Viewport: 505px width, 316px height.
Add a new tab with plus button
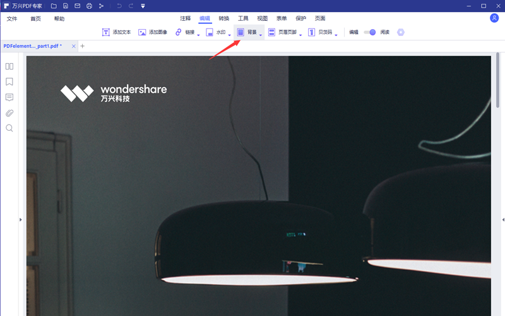[x=82, y=46]
